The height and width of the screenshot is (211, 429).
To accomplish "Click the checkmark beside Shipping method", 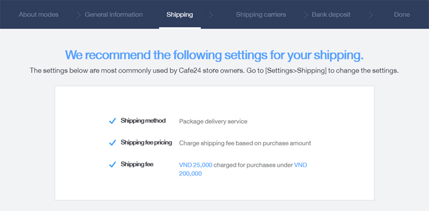I will coord(112,121).
